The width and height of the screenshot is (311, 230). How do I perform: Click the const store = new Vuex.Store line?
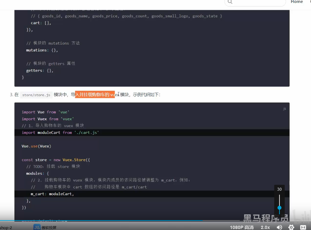click(56, 160)
